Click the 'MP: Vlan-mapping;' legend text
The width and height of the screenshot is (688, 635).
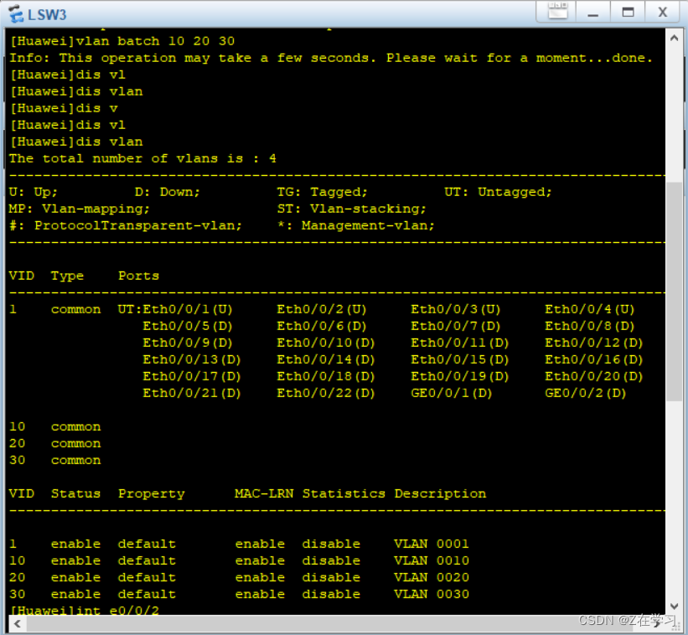pos(79,209)
